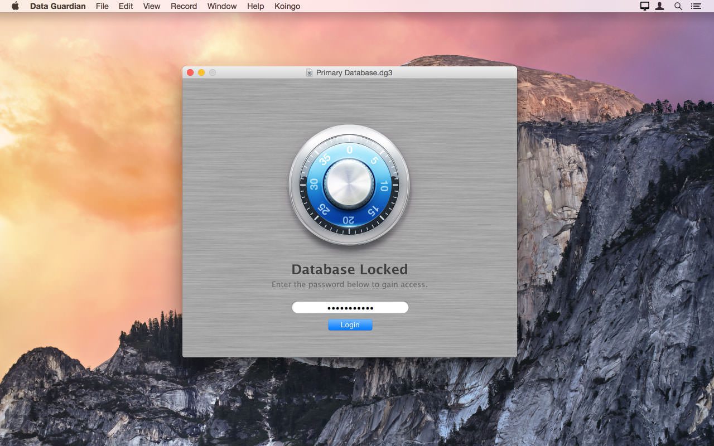Click the blue combination lock dial
This screenshot has height=446, width=714.
click(x=349, y=217)
